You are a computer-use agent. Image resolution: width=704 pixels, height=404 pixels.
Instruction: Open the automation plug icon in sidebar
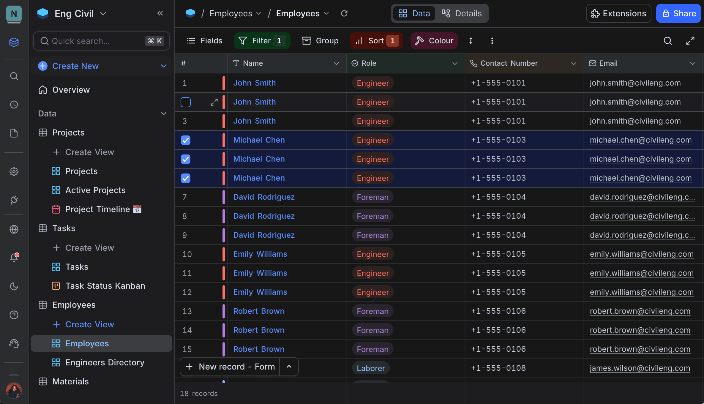point(14,200)
